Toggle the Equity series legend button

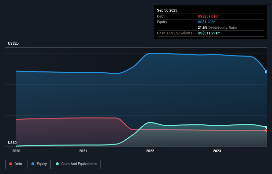pos(39,164)
